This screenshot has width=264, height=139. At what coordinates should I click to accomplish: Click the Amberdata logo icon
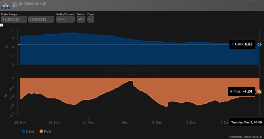(6, 5)
